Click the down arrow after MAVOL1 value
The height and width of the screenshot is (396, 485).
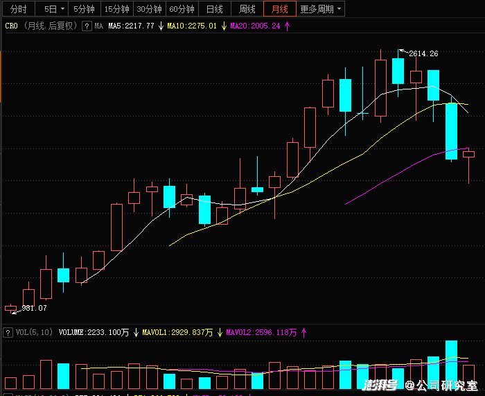220,333
